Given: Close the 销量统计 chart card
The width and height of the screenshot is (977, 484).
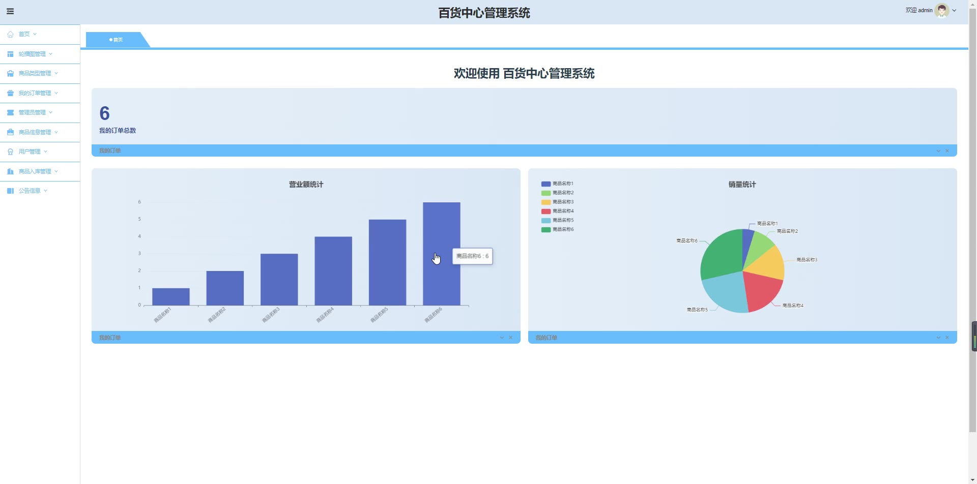Looking at the screenshot, I should (x=947, y=338).
